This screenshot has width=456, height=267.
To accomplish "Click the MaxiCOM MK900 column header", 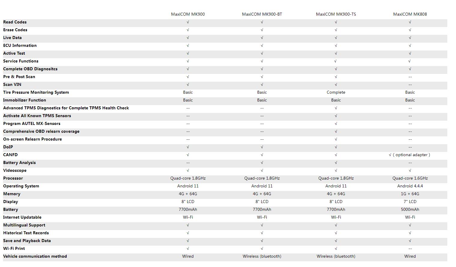I will (188, 14).
